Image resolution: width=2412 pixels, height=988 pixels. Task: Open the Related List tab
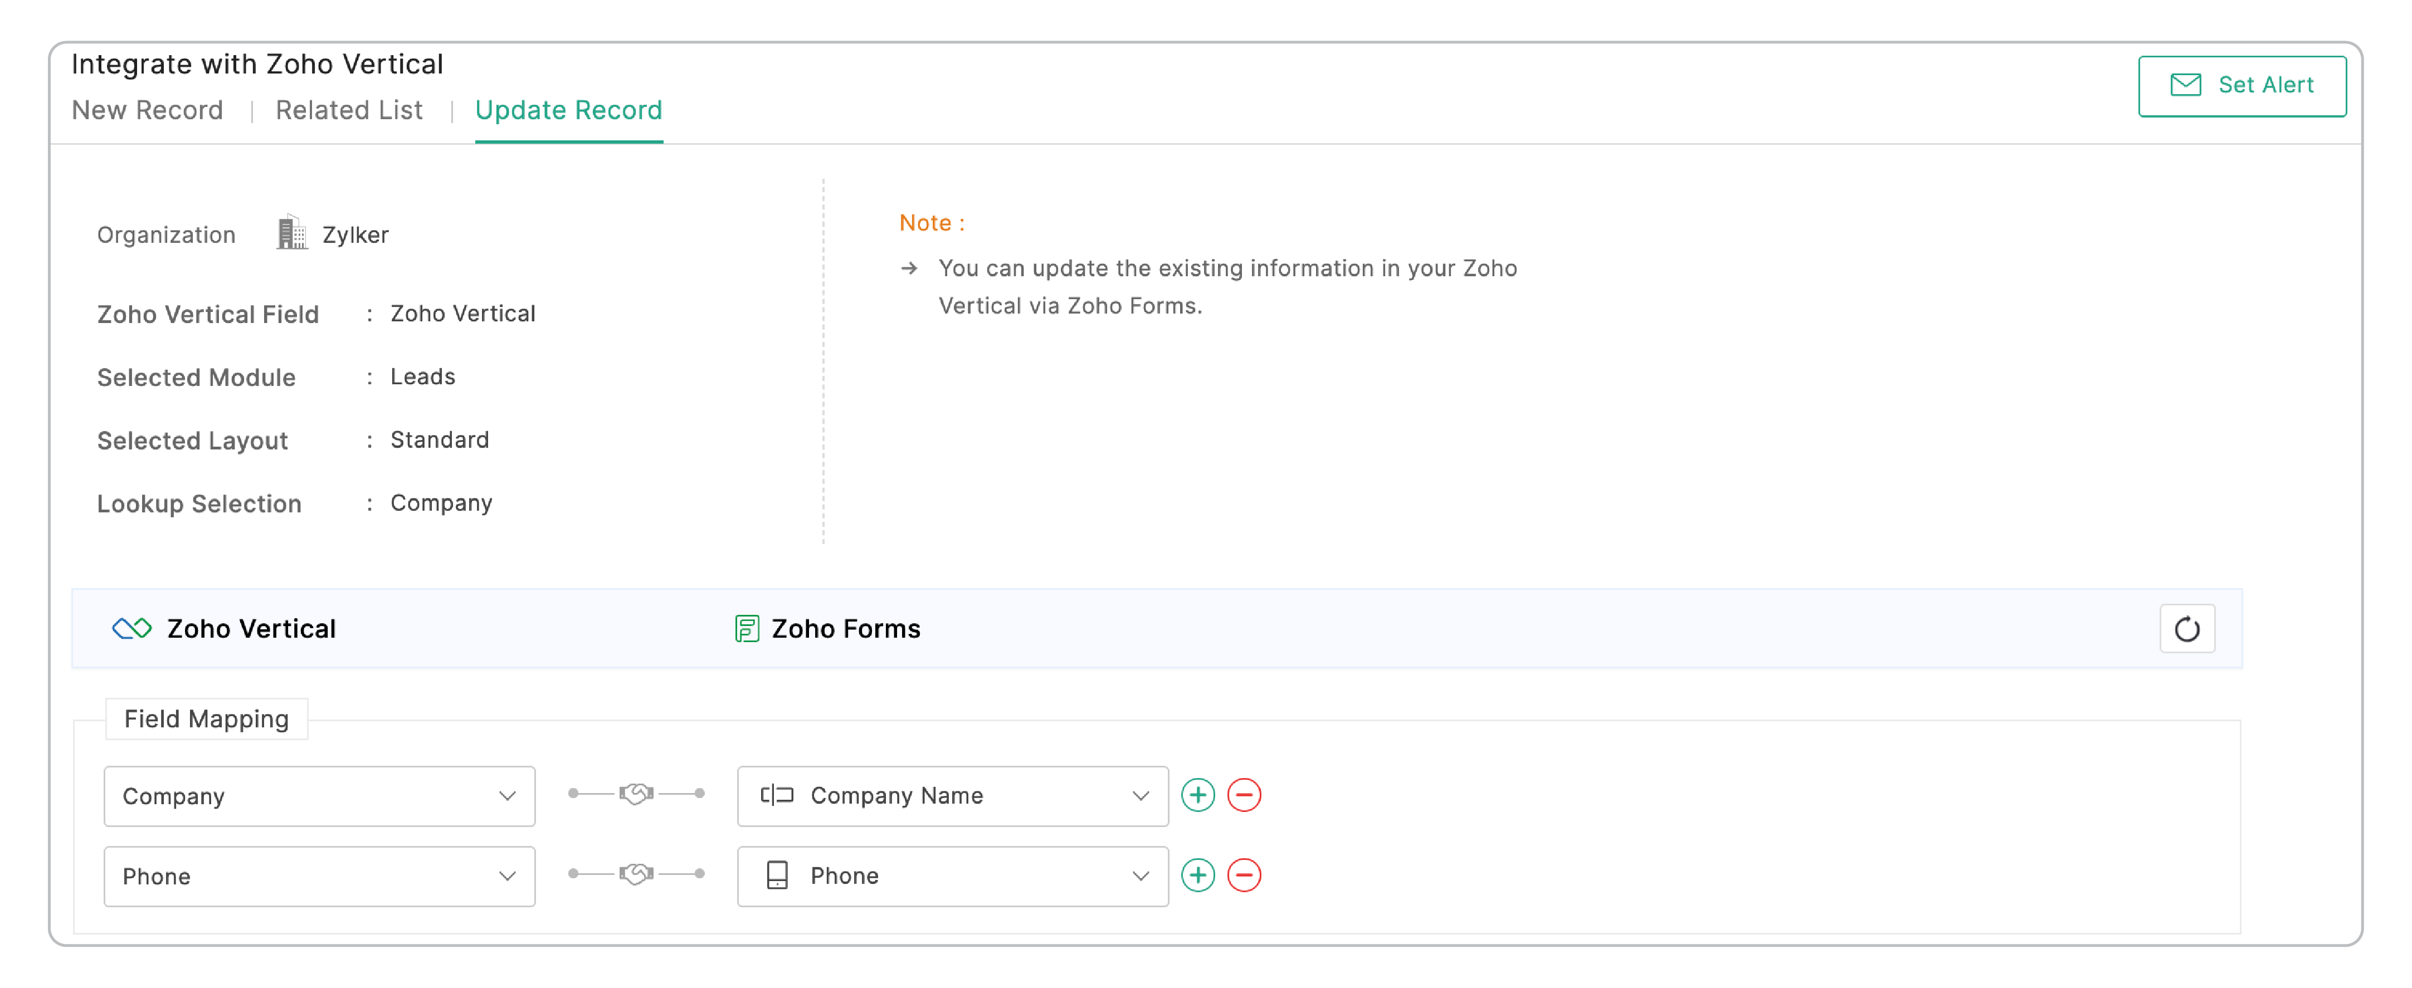(348, 110)
